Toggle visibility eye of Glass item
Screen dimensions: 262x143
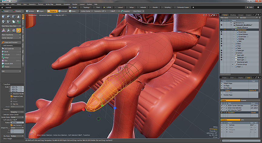pos(222,44)
